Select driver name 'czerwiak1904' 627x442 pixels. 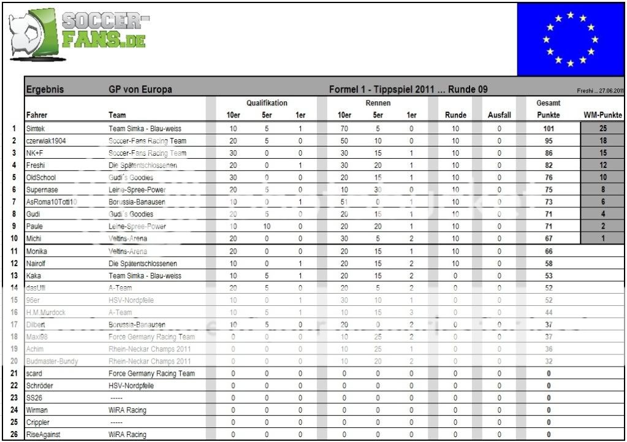pos(46,141)
